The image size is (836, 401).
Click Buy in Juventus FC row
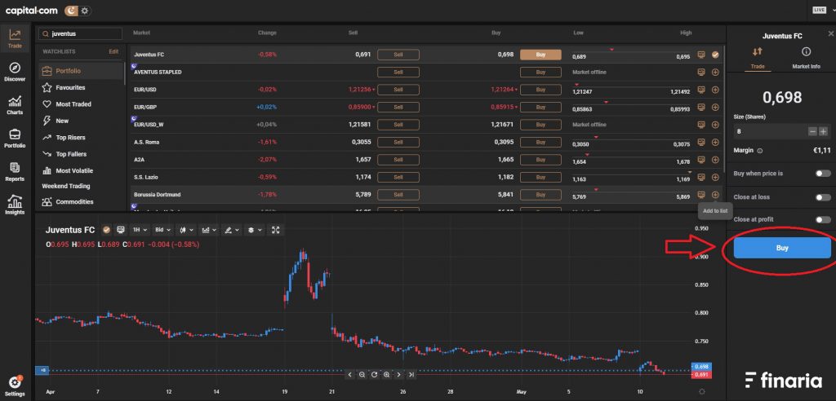(540, 55)
